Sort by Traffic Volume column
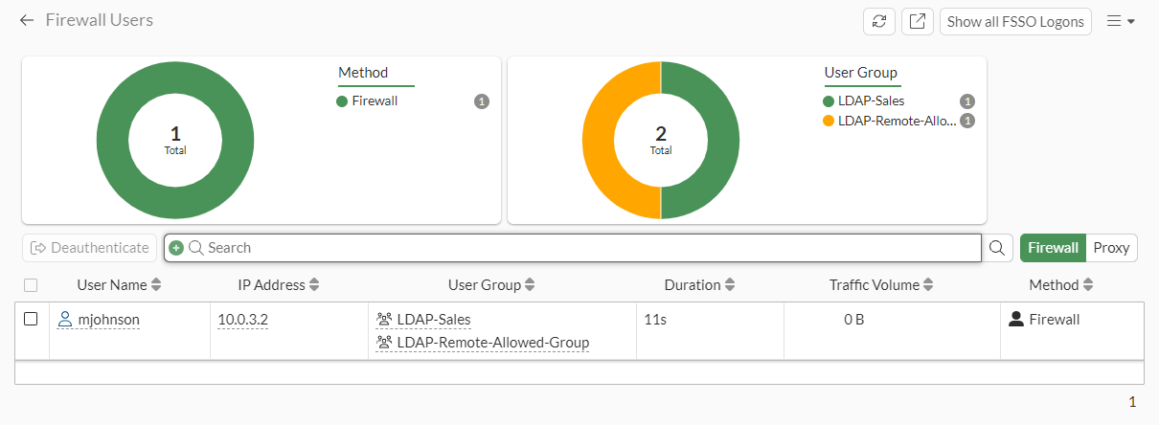 point(927,285)
